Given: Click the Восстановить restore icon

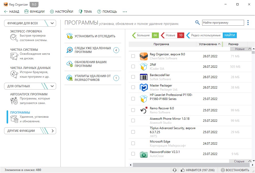Looking at the screenshot, I should (x=223, y=170).
